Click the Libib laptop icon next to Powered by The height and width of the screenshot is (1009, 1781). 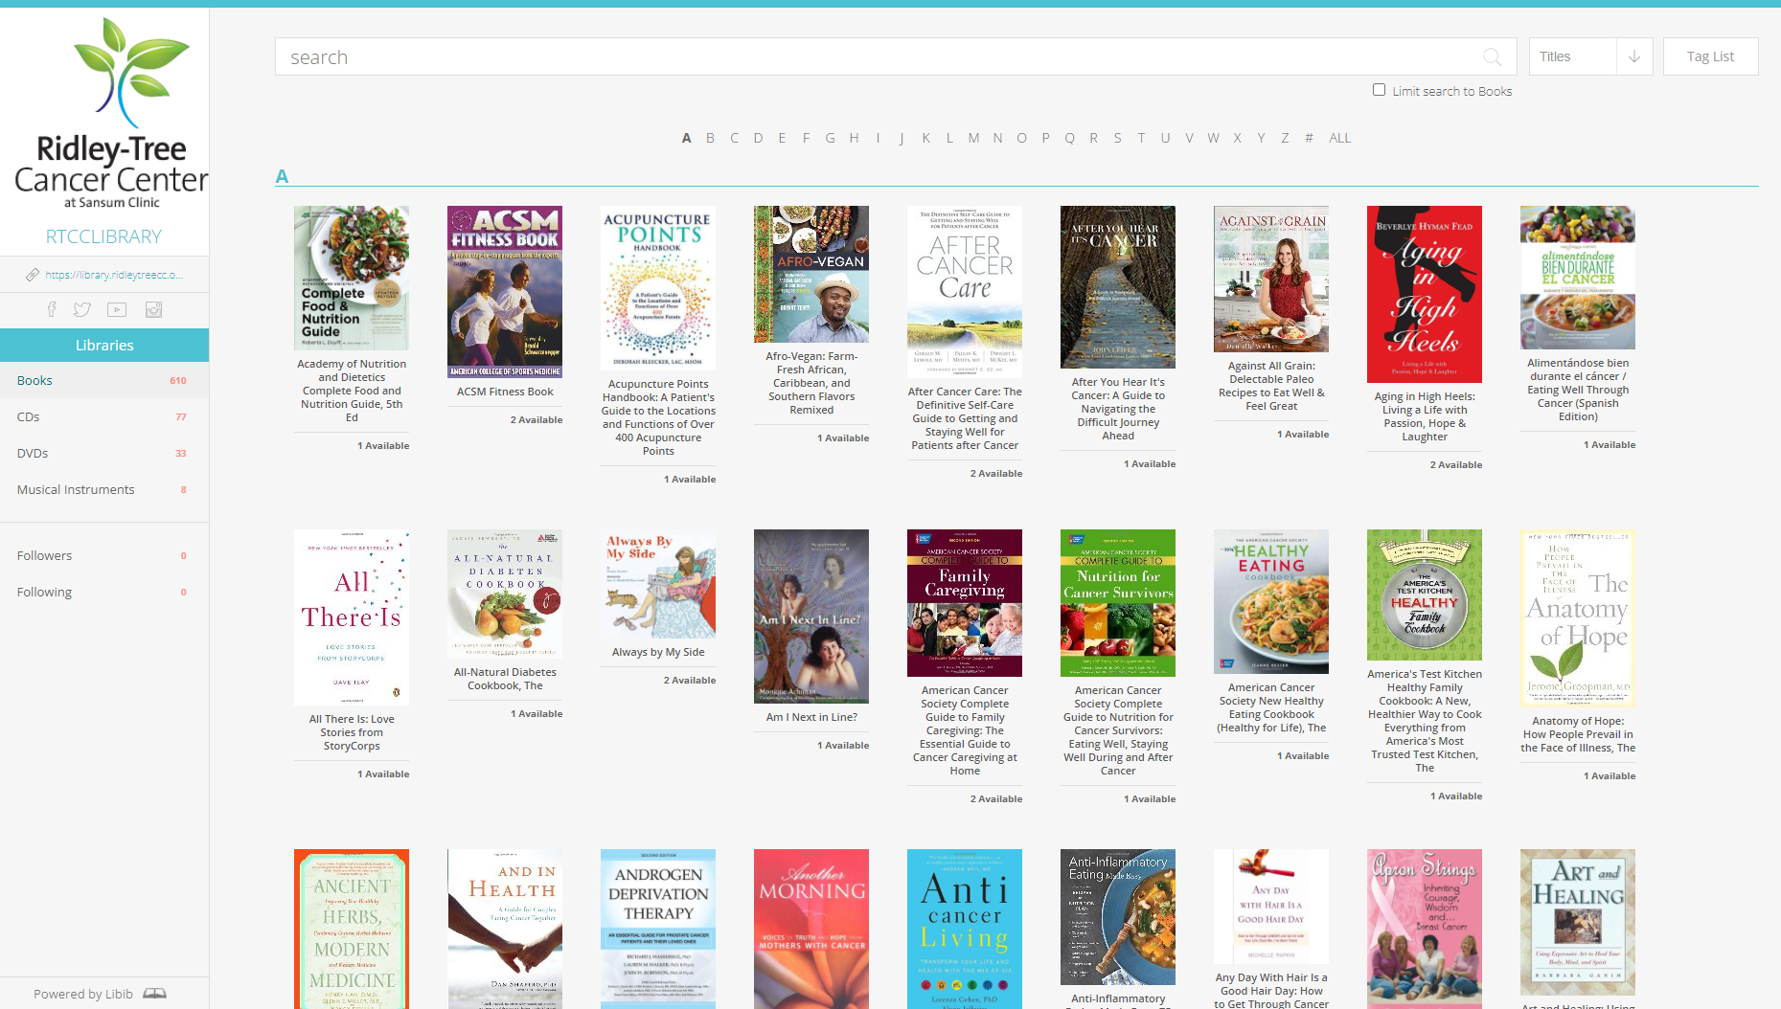pos(154,994)
